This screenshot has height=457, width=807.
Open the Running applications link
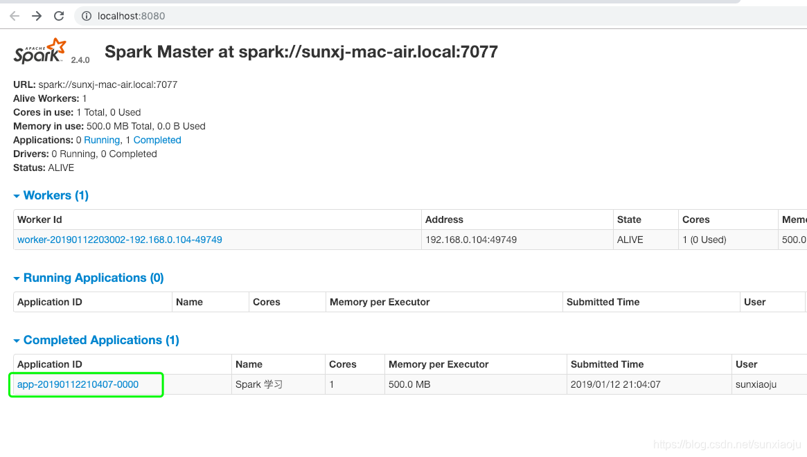pyautogui.click(x=102, y=140)
